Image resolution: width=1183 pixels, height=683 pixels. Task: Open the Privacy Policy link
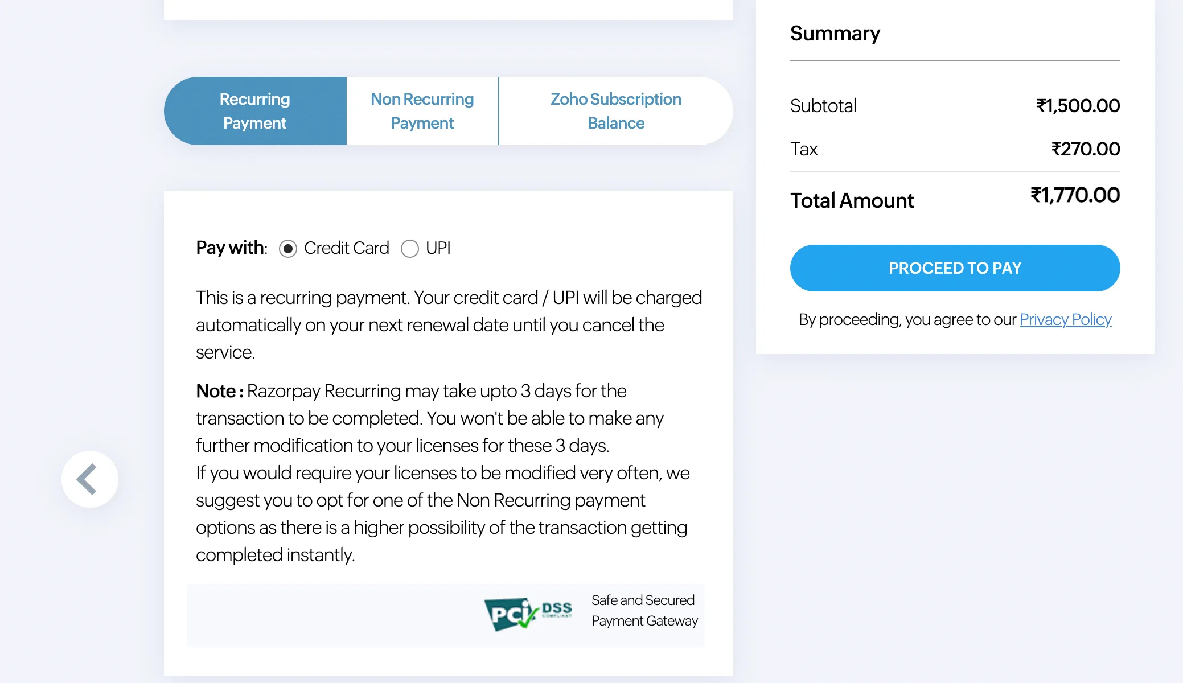click(1065, 319)
